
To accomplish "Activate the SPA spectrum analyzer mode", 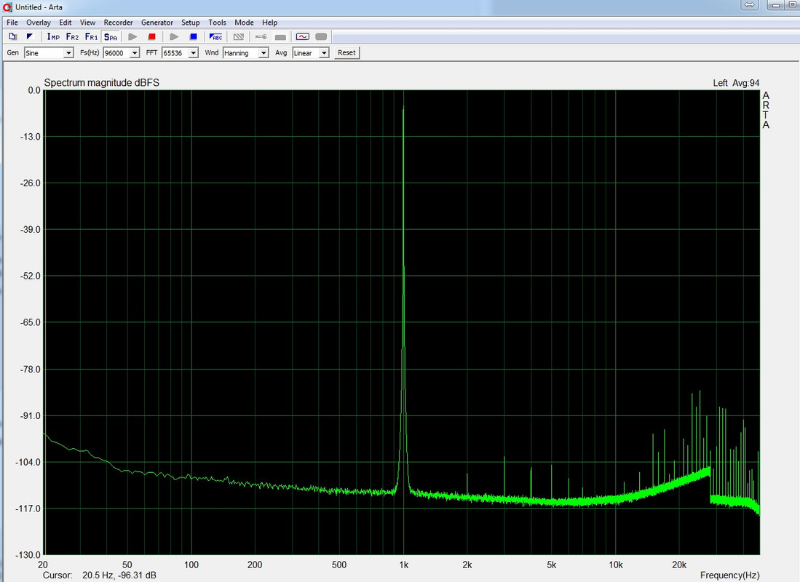I will click(x=110, y=36).
